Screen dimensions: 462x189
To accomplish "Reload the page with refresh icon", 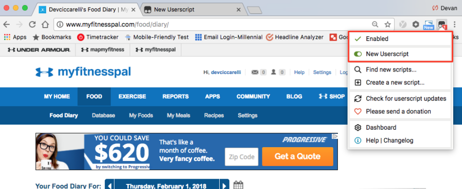I will pos(32,25).
